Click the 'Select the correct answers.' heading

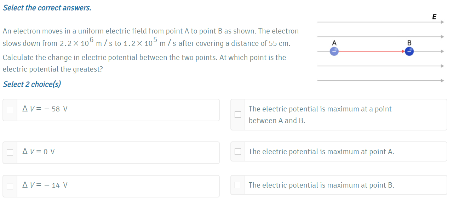pos(47,8)
